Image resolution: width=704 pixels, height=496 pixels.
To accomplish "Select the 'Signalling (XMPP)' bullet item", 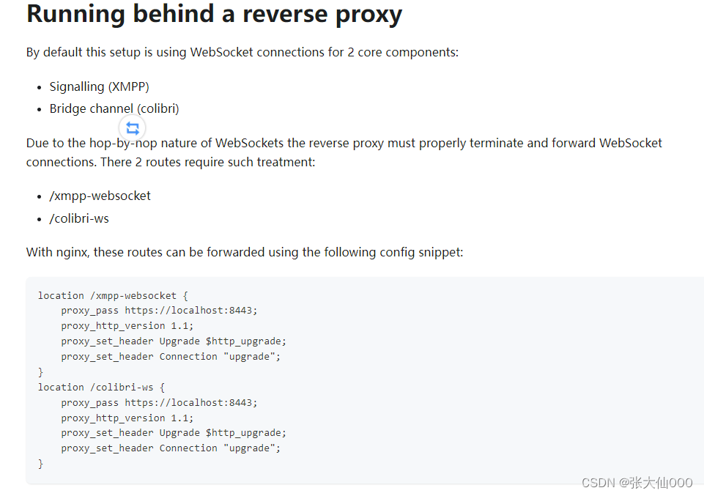I will point(99,86).
